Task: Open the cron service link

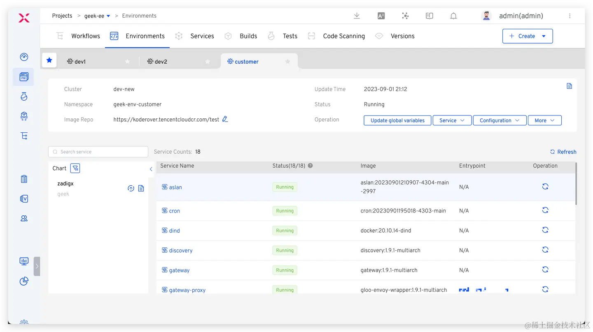Action: pos(175,211)
